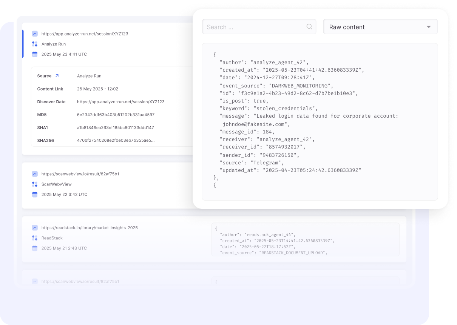Click the "message_id": 184 line
This screenshot has height=325, width=457.
(247, 132)
